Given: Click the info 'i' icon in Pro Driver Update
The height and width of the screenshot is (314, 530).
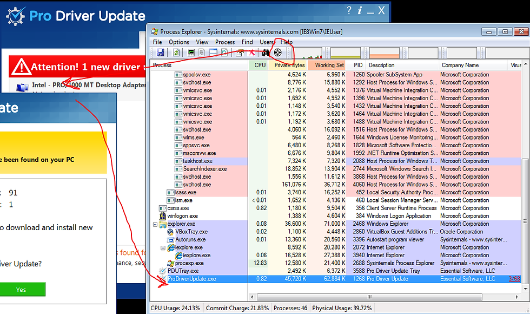Looking at the screenshot, I should point(360,10).
